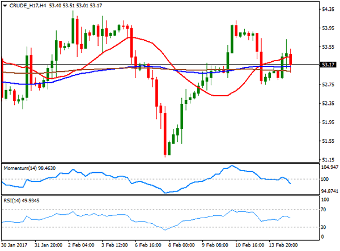
Task: Select the current price label 53.17
Action: coord(328,65)
